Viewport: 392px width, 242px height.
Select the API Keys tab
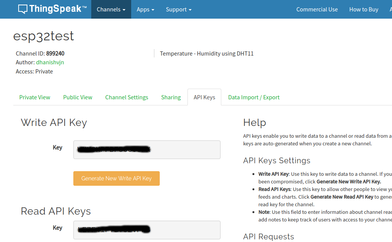pyautogui.click(x=204, y=97)
